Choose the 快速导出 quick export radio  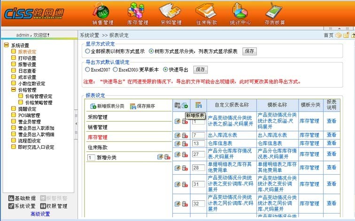pos(165,69)
